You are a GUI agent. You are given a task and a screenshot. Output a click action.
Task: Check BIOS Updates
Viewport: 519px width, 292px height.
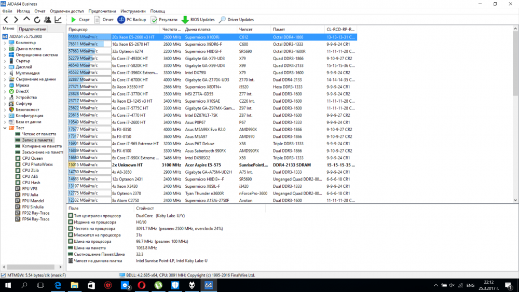click(x=198, y=20)
